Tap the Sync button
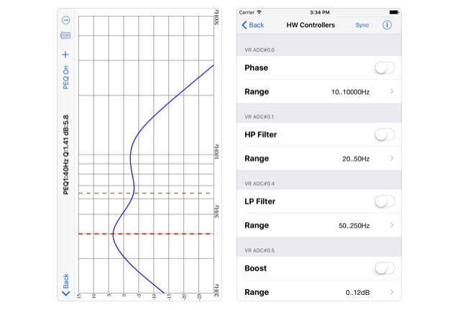The height and width of the screenshot is (310, 460). (x=362, y=25)
